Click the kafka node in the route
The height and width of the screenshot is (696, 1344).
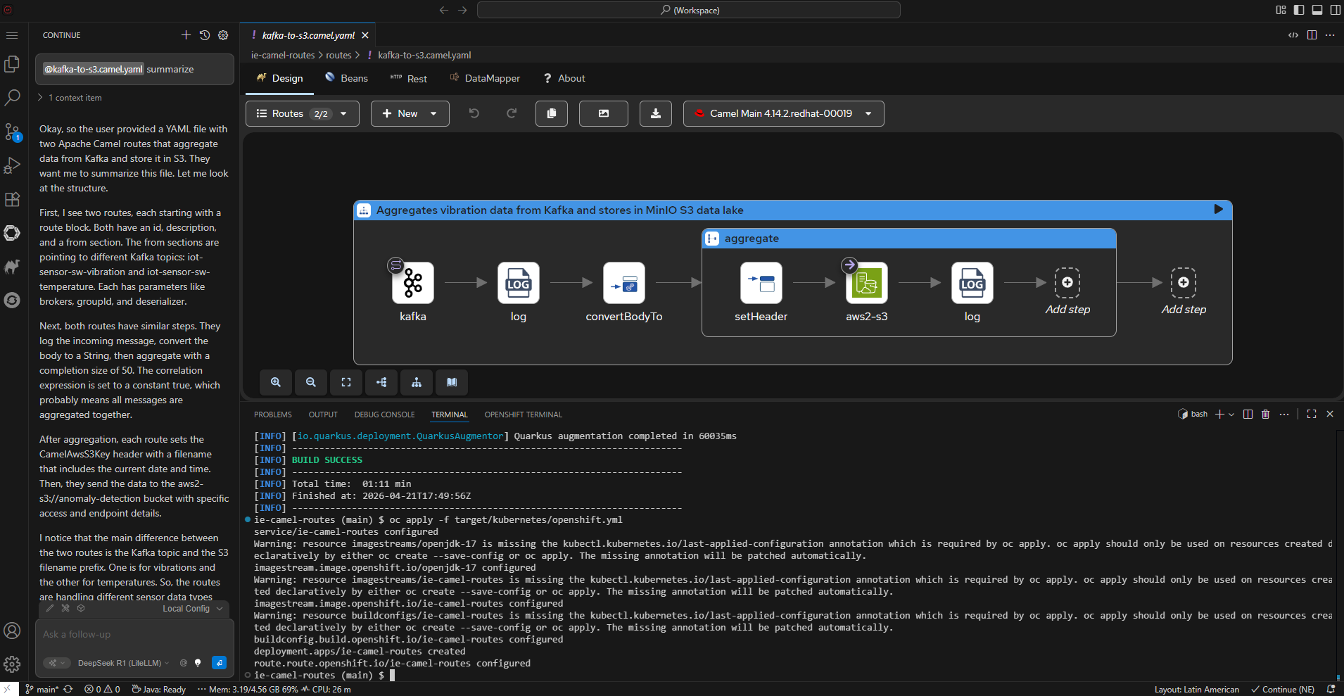tap(413, 283)
